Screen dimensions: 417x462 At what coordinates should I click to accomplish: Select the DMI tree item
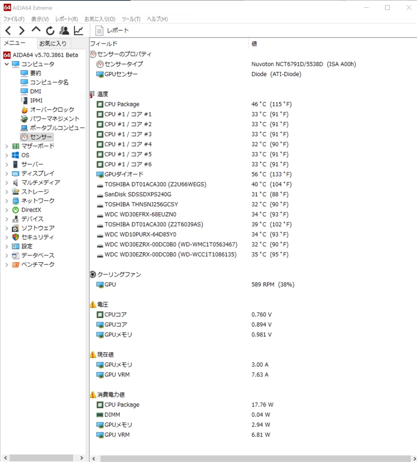pos(31,91)
